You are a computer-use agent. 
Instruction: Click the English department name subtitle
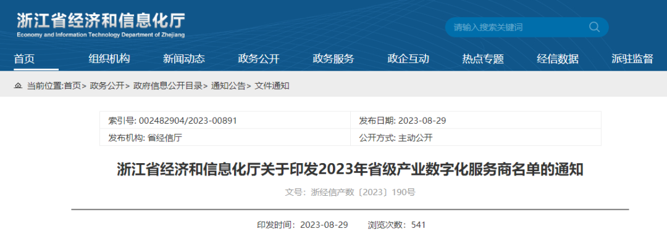pos(101,35)
